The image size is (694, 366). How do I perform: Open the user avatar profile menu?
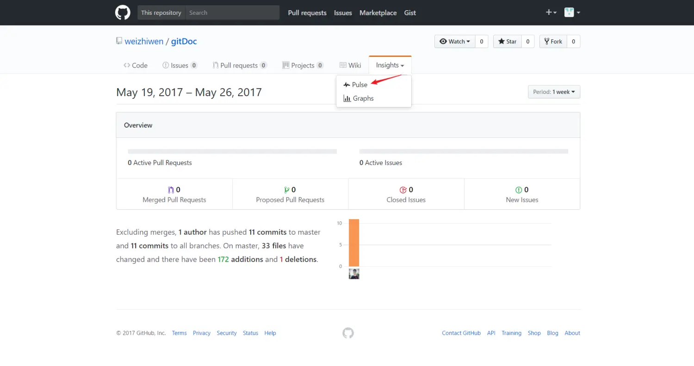tap(572, 12)
